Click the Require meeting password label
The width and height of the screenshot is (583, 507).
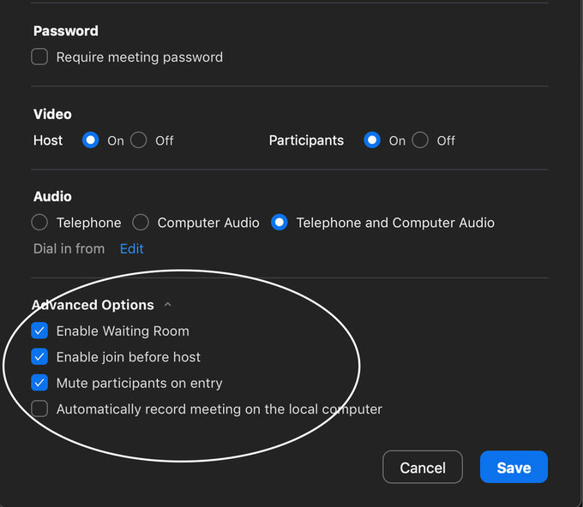(139, 57)
